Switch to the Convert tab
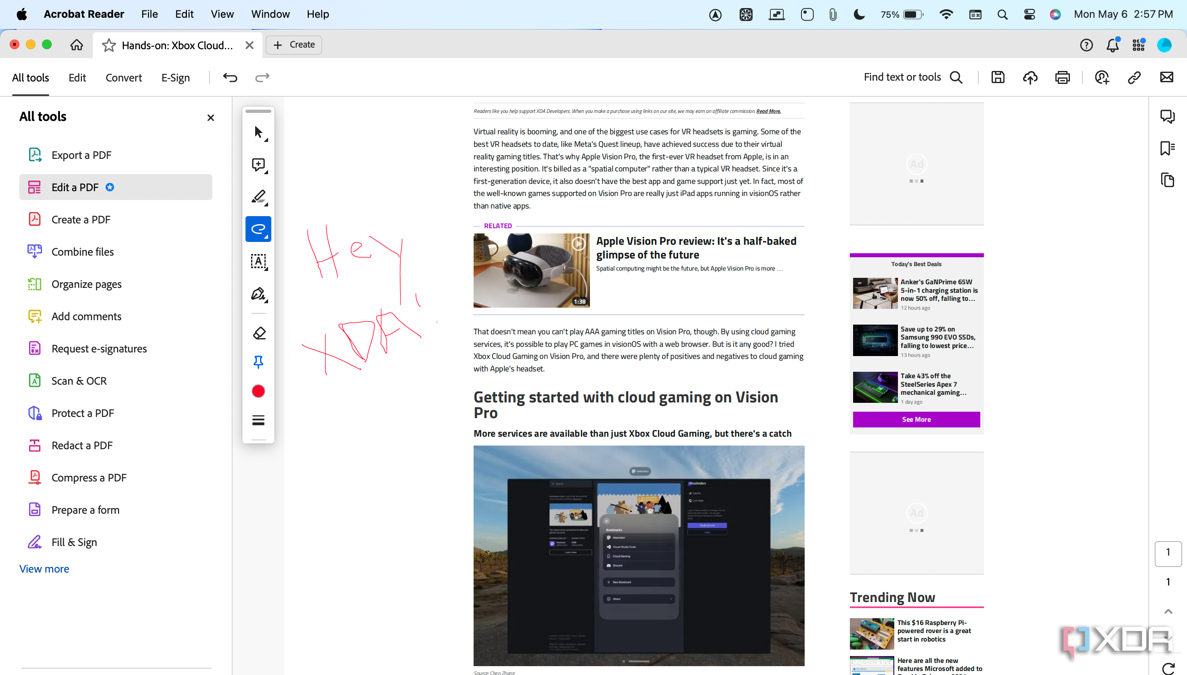1187x675 pixels. 124,78
